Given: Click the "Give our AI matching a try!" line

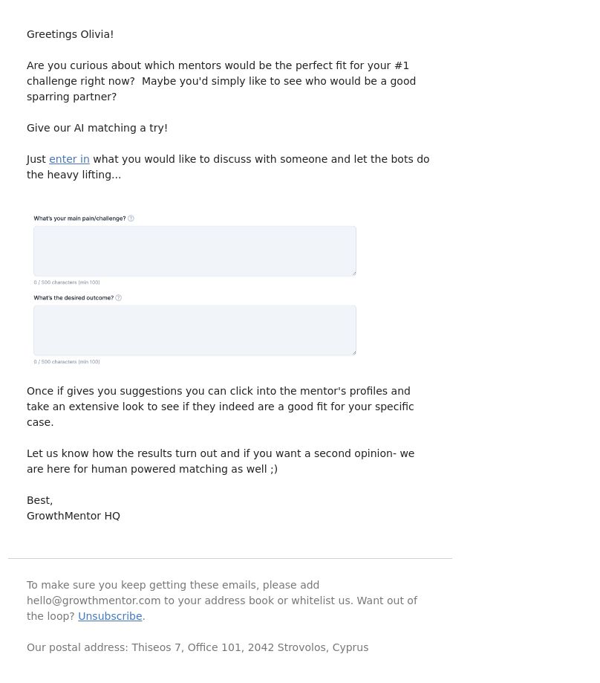Looking at the screenshot, I should pos(97,128).
